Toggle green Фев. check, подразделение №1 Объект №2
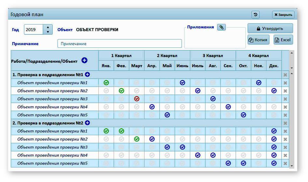 pos(121,91)
